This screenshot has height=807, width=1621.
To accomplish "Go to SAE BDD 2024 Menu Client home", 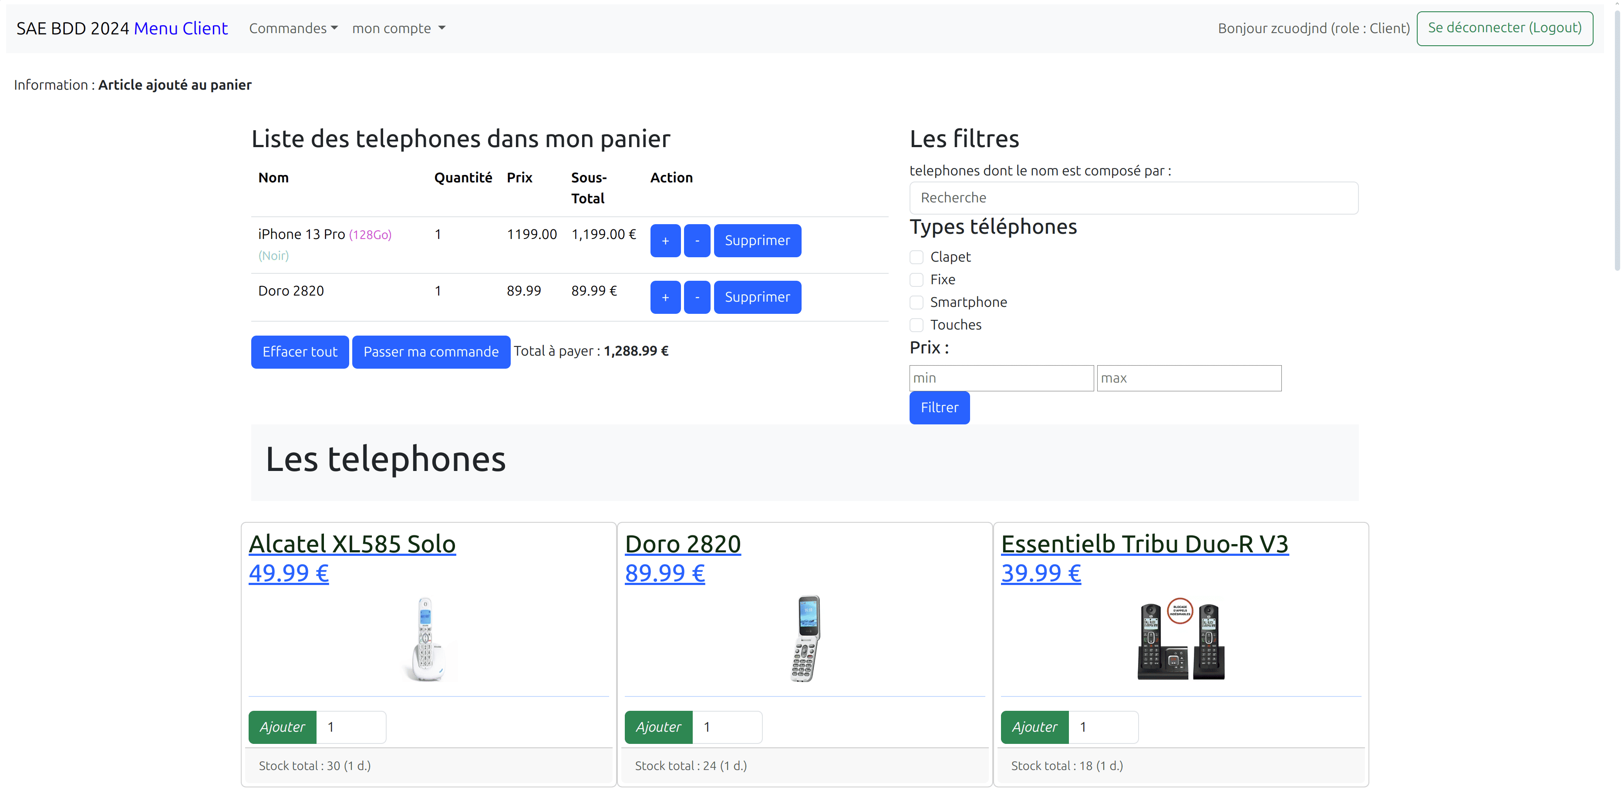I will [121, 28].
